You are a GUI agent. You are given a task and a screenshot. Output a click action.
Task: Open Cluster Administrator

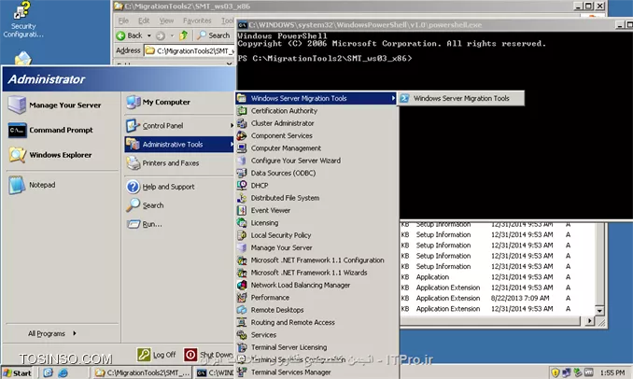click(282, 123)
